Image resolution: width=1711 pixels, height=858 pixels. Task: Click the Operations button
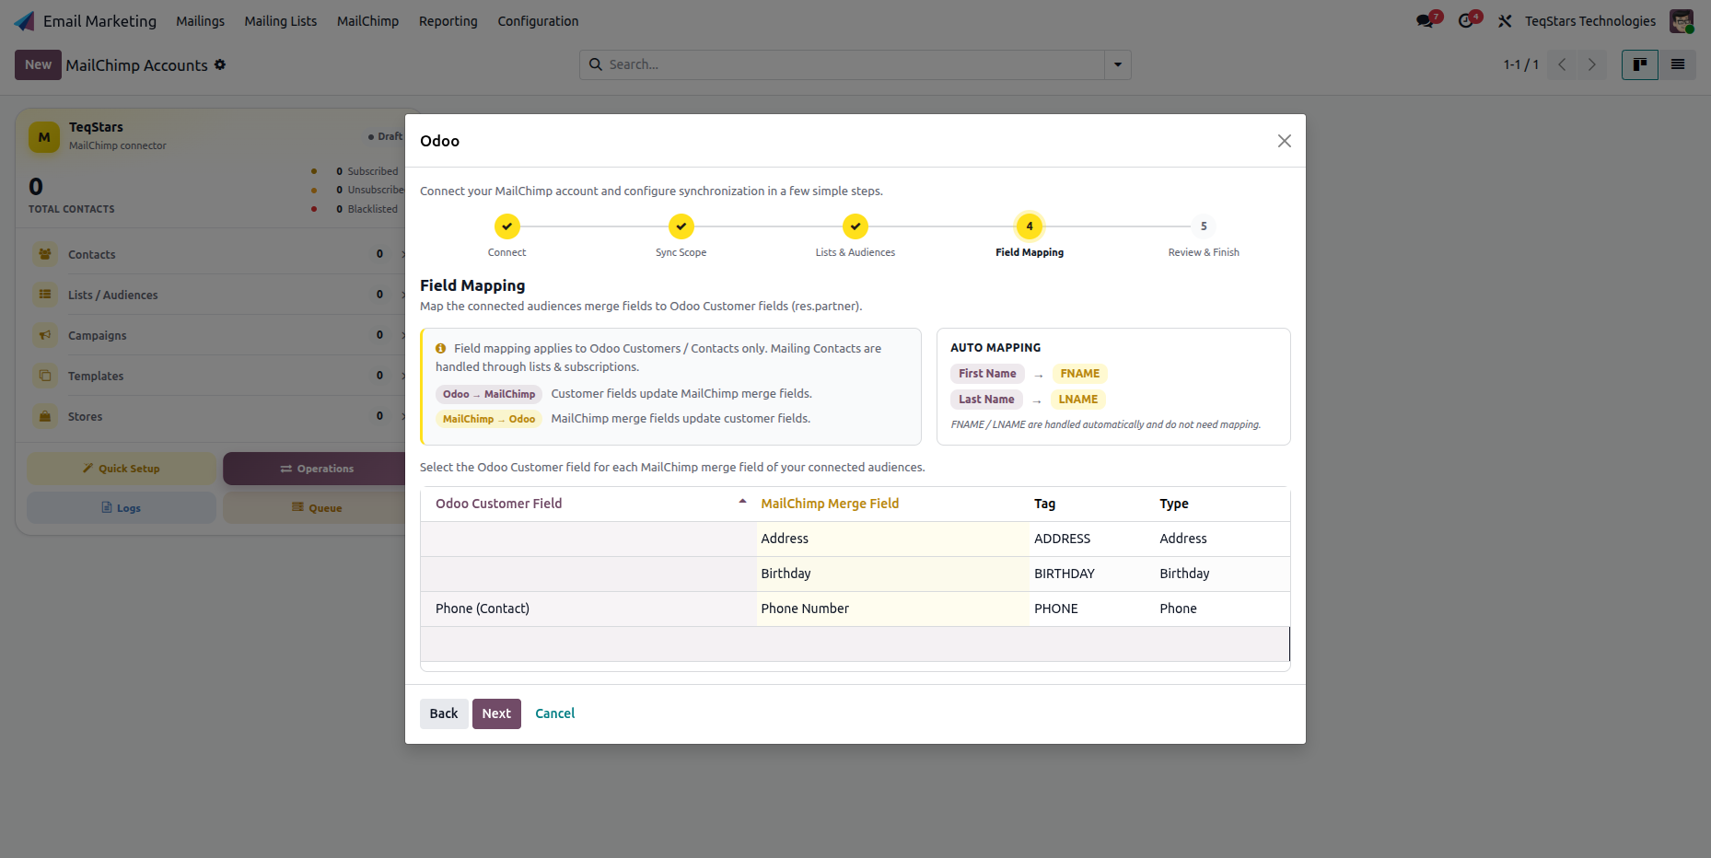coord(314,469)
